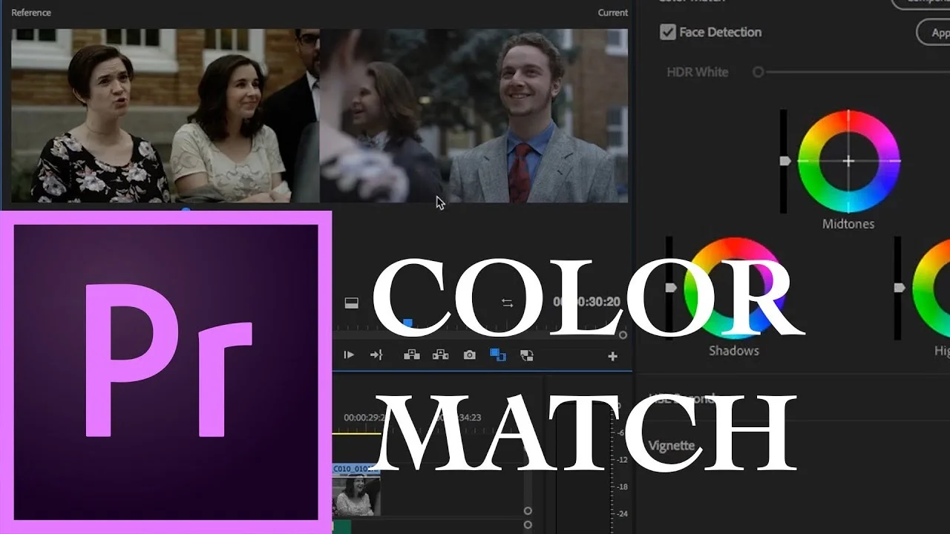Click the 00:00:30:20 timecode
The image size is (950, 534).
click(x=586, y=302)
